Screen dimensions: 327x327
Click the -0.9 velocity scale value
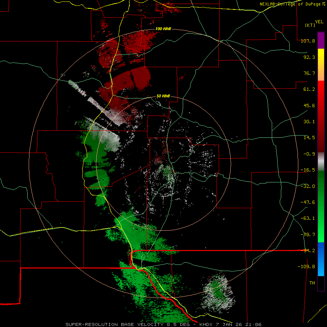(x=309, y=154)
